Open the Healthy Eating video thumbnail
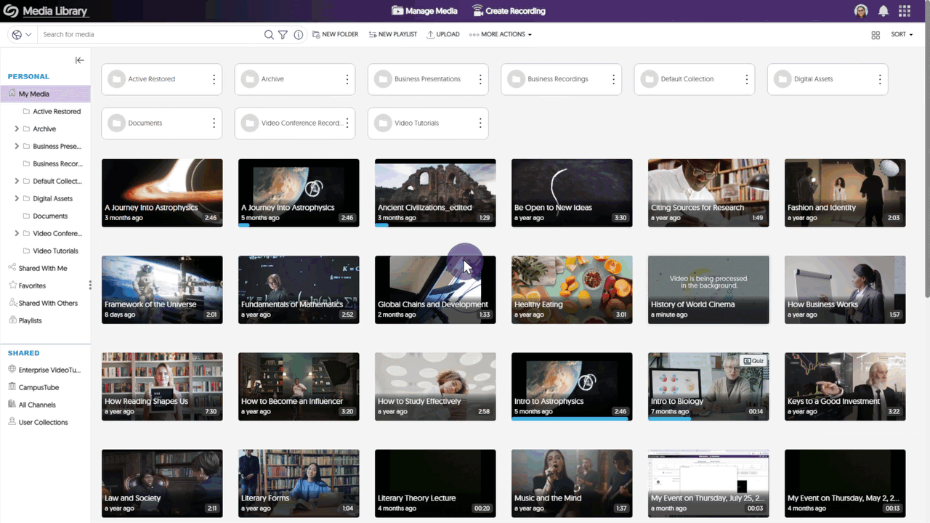Viewport: 930px width, 523px height. (x=572, y=289)
